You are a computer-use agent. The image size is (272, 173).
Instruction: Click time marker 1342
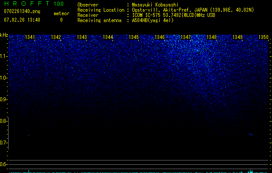point(56,37)
